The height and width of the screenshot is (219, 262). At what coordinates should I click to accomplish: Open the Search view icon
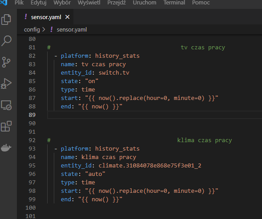tap(6, 41)
